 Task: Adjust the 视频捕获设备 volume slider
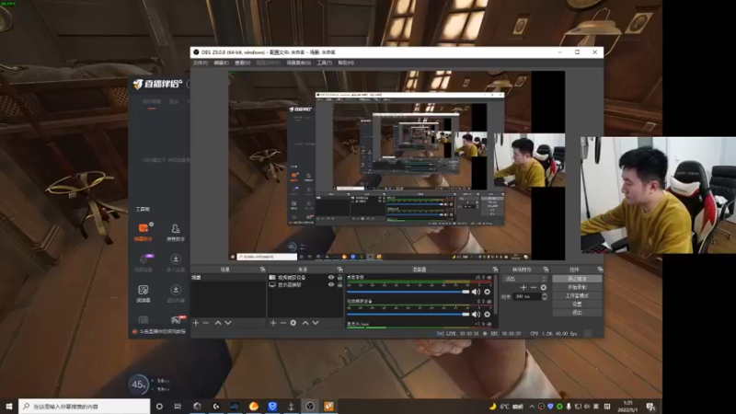coord(408,314)
